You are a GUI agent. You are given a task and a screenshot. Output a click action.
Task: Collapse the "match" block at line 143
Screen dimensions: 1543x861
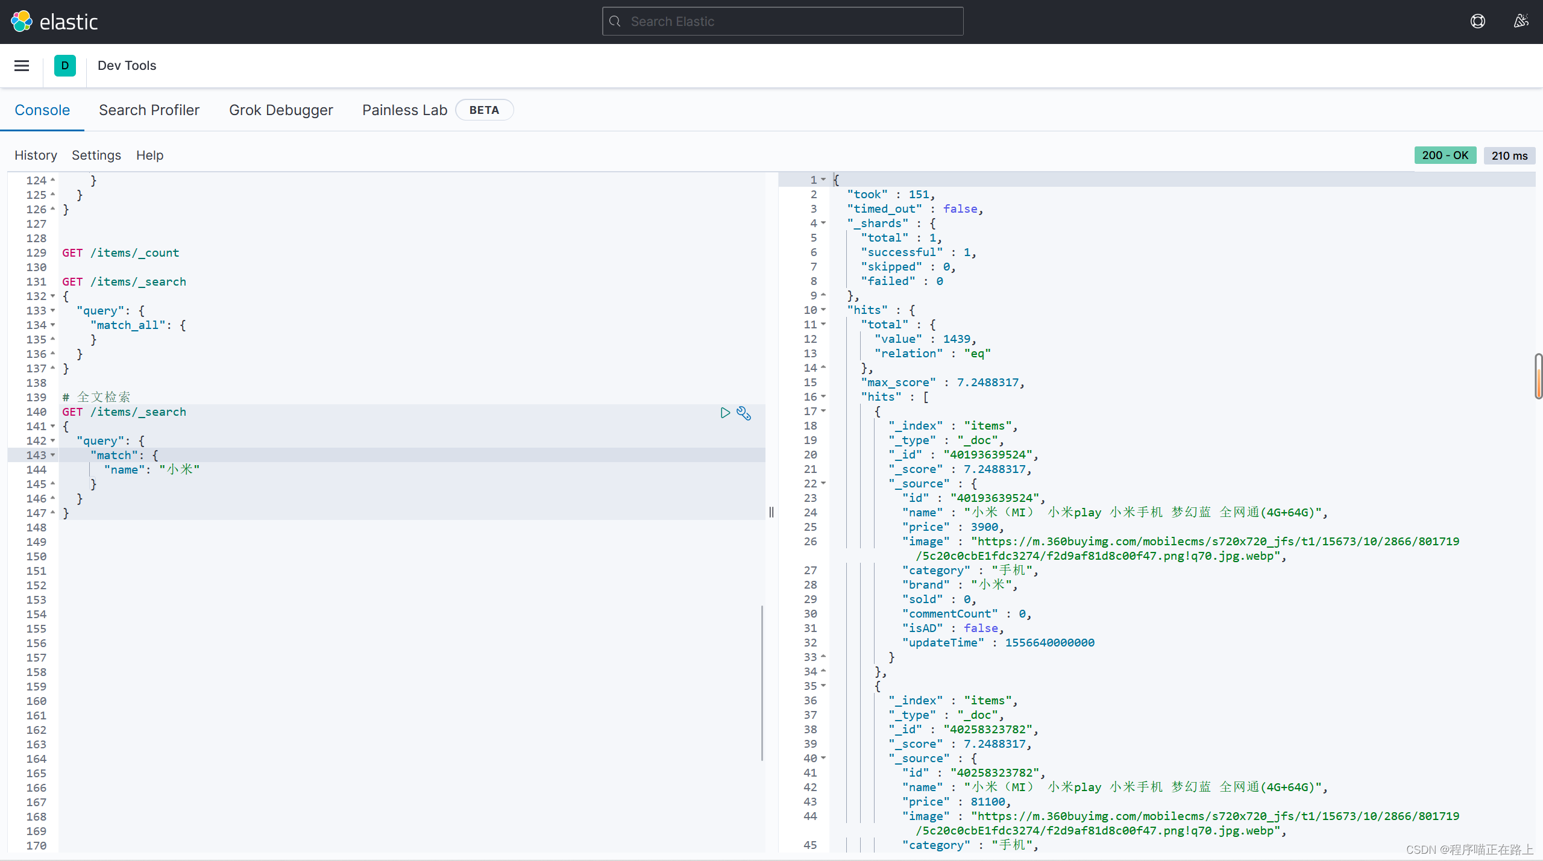click(53, 456)
